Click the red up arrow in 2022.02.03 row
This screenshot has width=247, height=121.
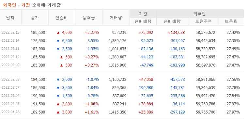pyautogui.click(x=58, y=104)
